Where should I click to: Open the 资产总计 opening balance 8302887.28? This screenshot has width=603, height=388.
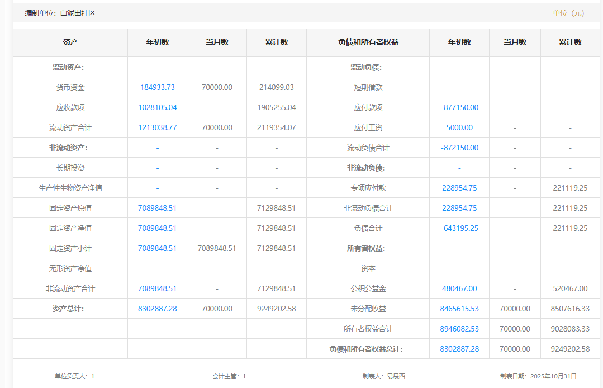coord(157,309)
